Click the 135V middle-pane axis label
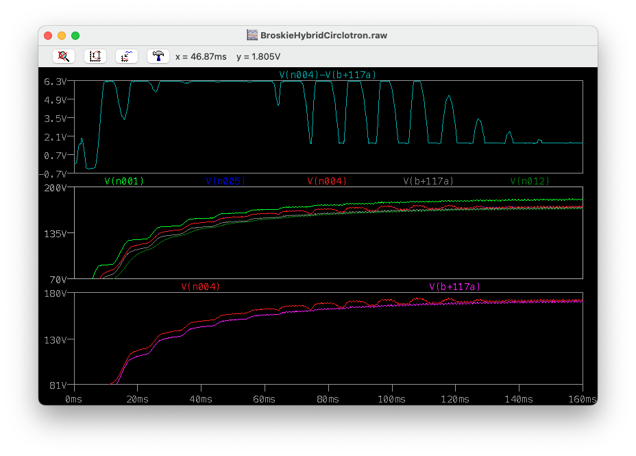The image size is (636, 456). click(x=55, y=234)
